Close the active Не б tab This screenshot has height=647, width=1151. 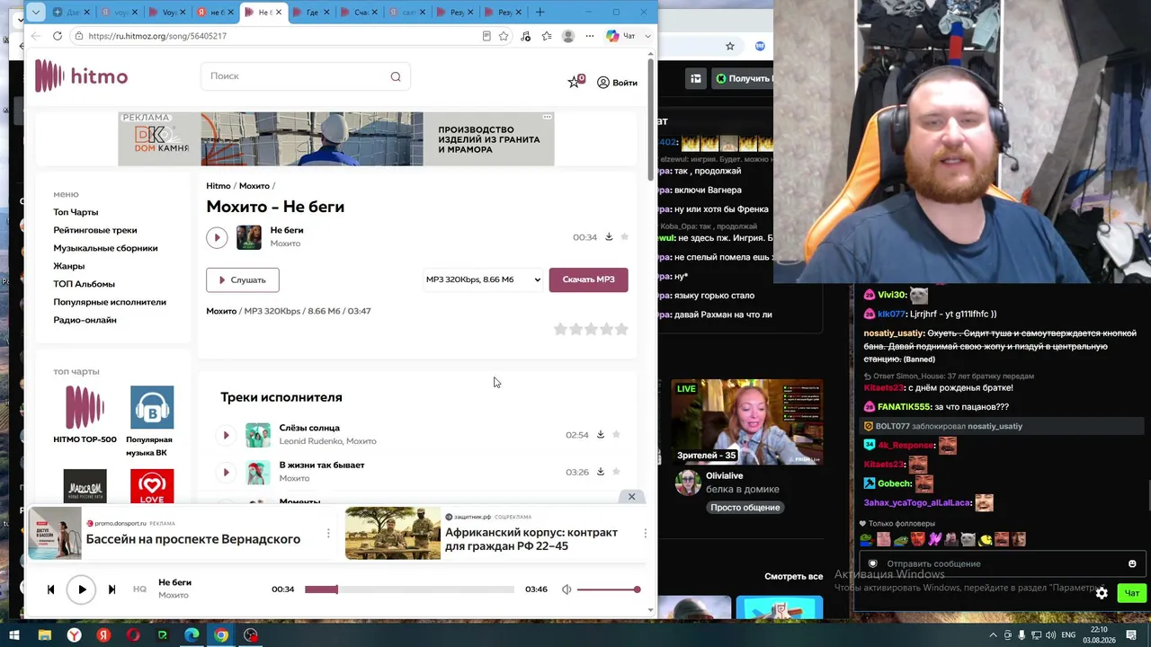pyautogui.click(x=278, y=13)
